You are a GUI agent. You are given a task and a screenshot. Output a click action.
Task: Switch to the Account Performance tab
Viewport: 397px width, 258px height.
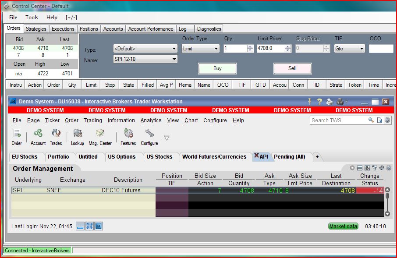pyautogui.click(x=151, y=29)
